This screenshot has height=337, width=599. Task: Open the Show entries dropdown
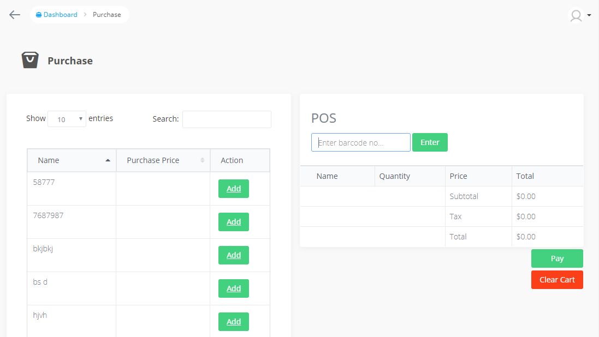pos(67,119)
